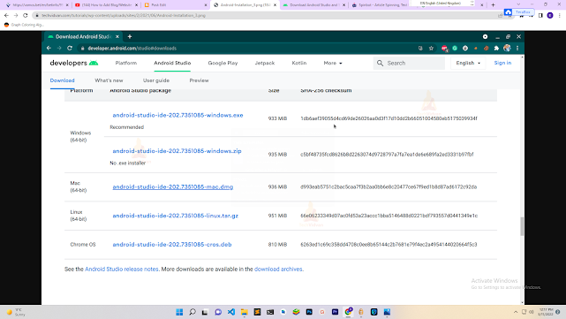Viewport: 566px width, 319px height.
Task: Expand the More navigation menu
Action: [333, 63]
